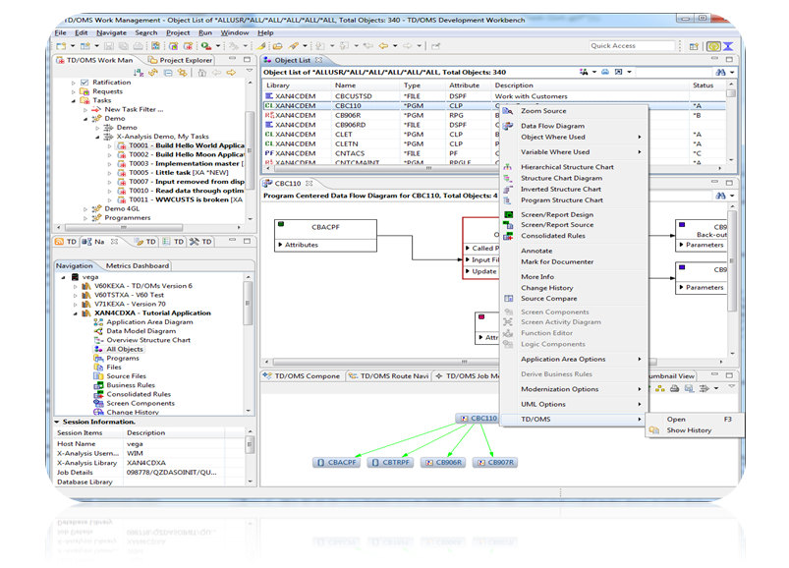Switch to the yellow TD/OMS perspective icon
The image size is (789, 568).
[x=713, y=46]
